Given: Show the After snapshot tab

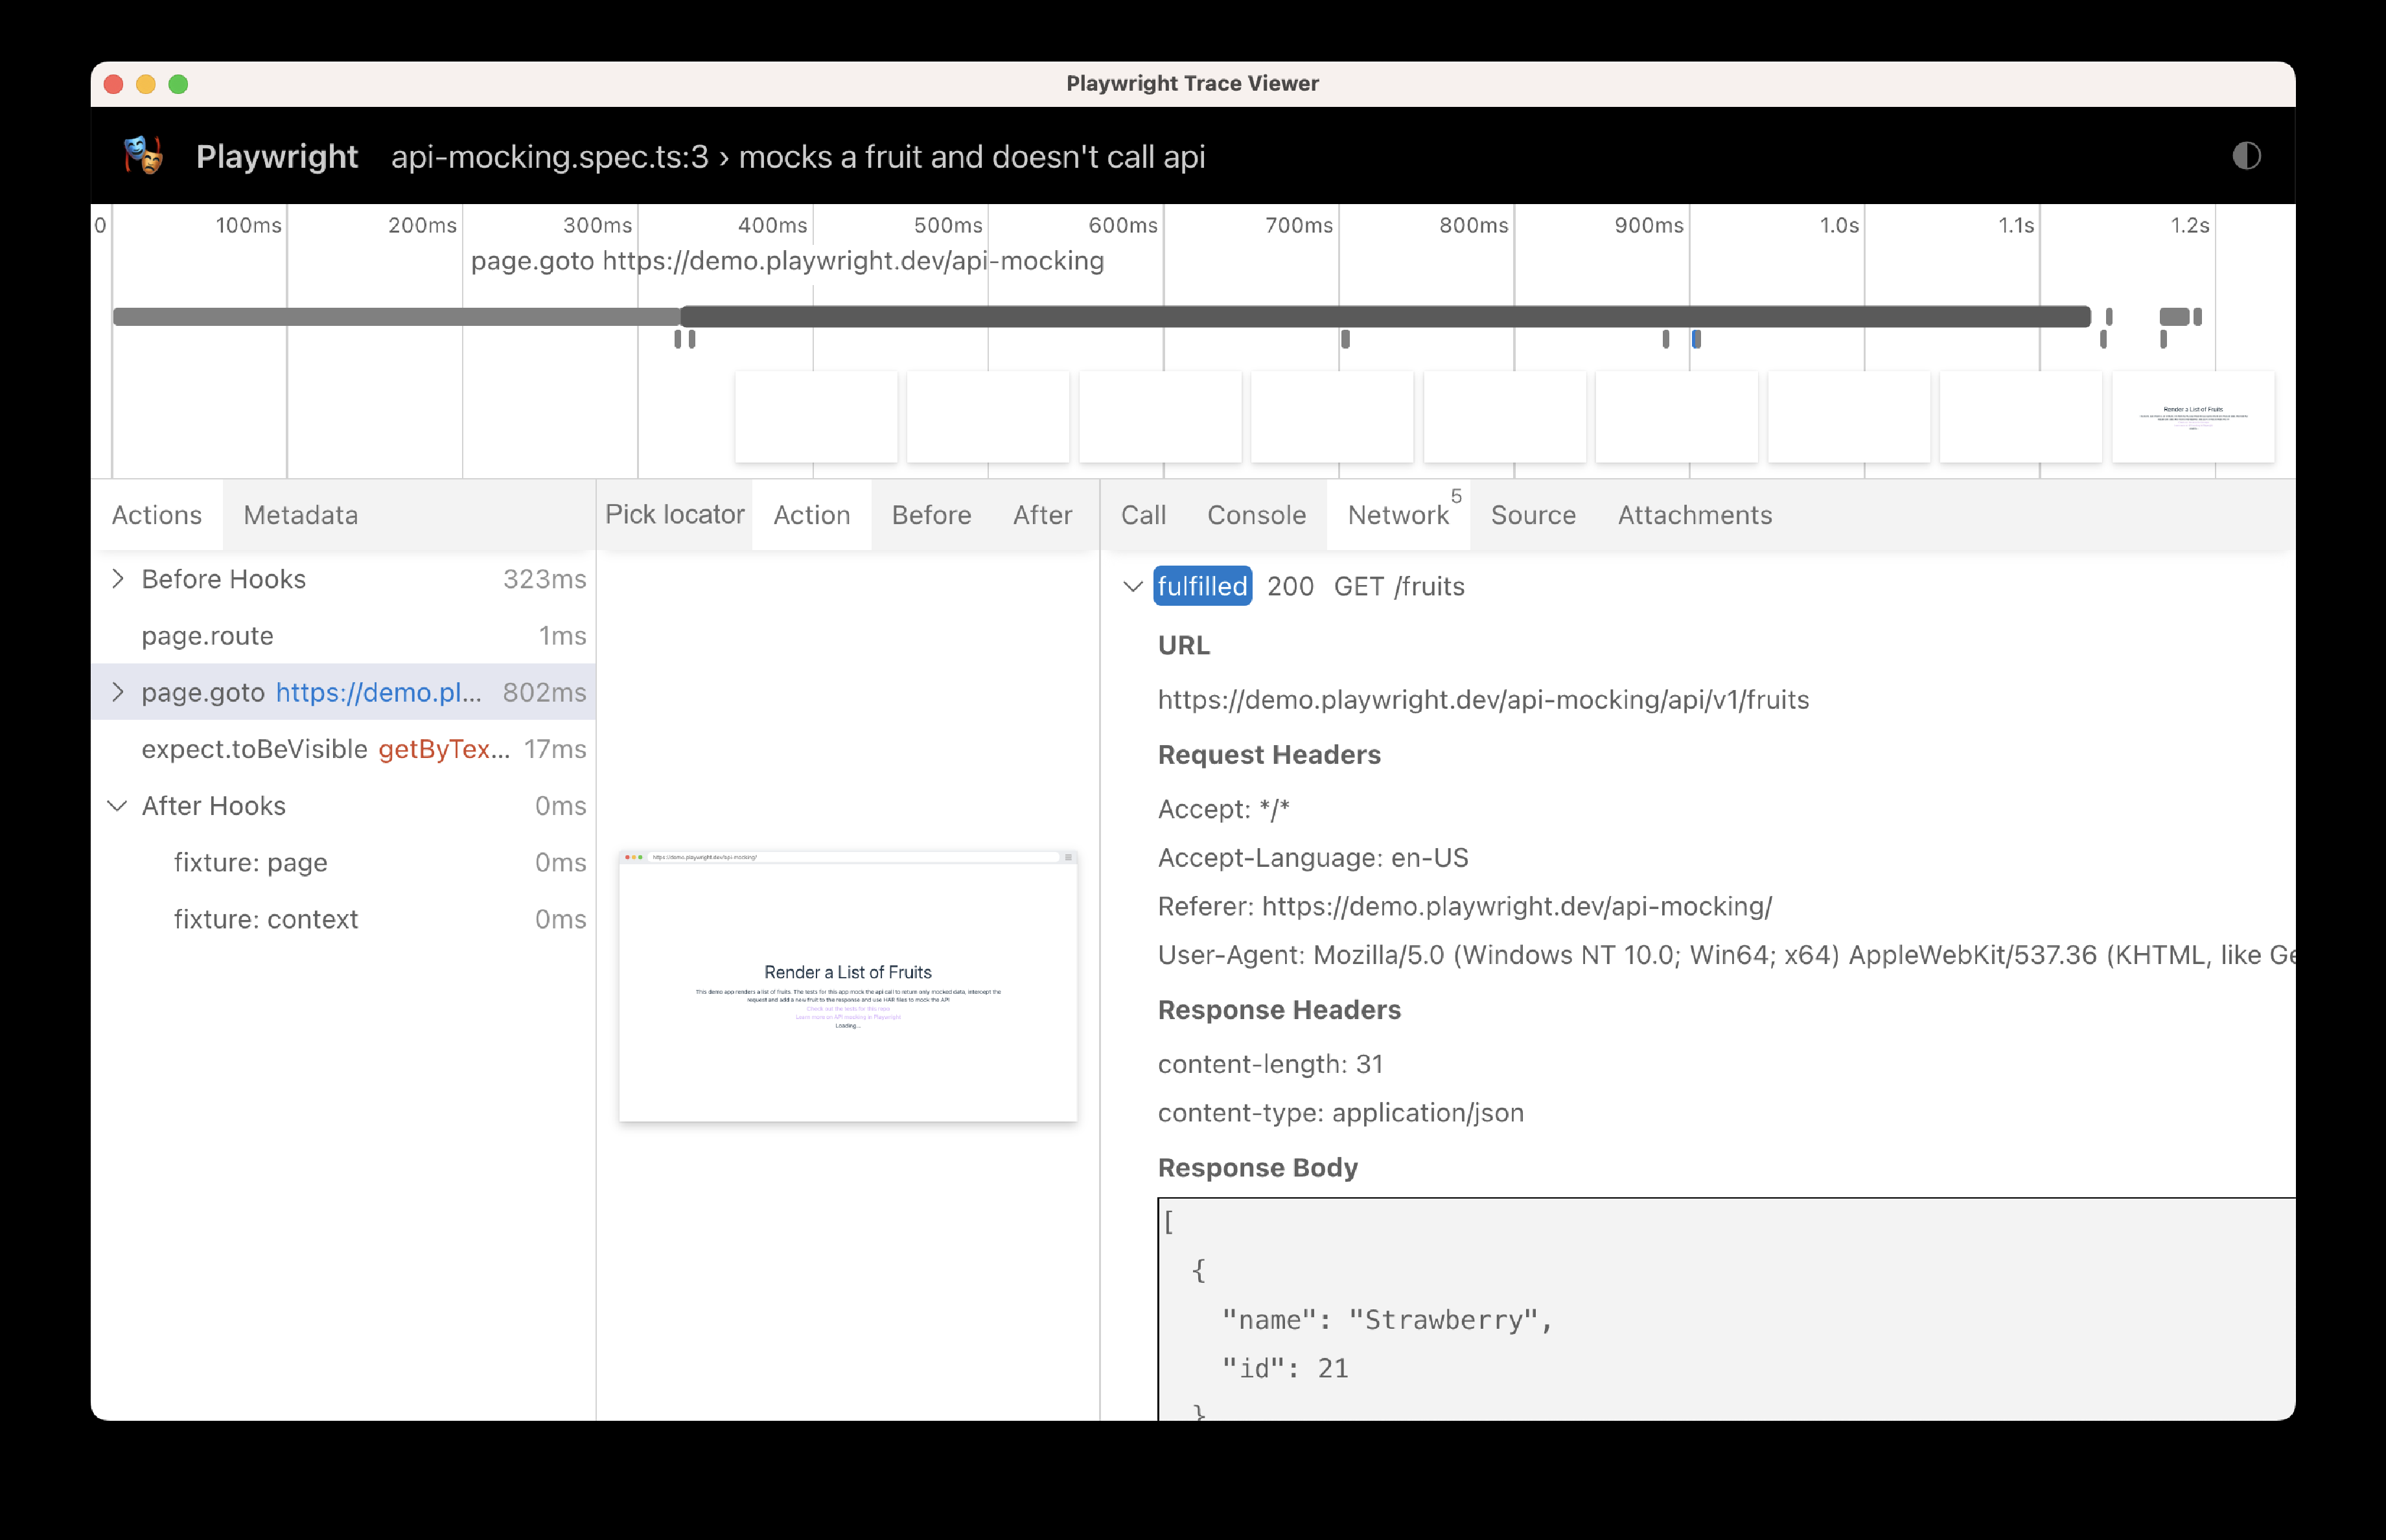Looking at the screenshot, I should click(1043, 515).
